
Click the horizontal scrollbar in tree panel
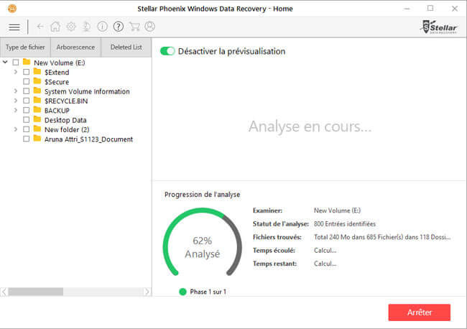pos(36,292)
